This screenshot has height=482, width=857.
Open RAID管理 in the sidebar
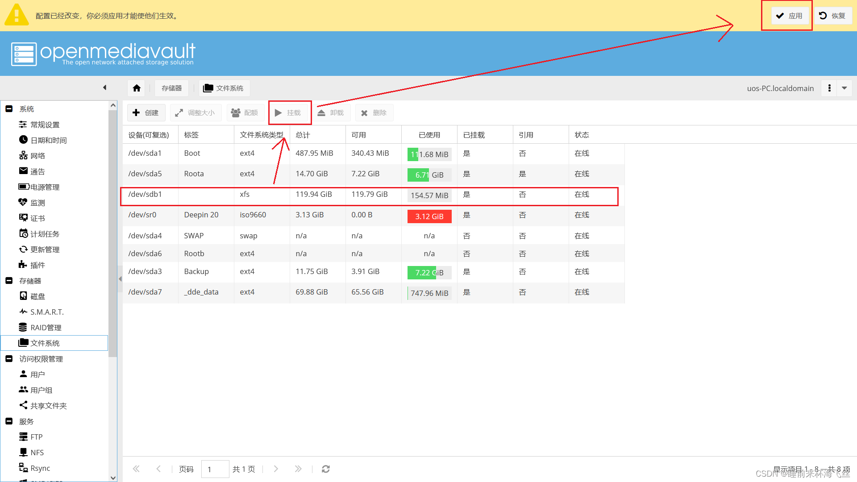46,328
